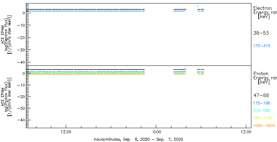277x142 pixels.
Task: Pick the cyan 310-580 proton legend entry
Action: point(262,111)
